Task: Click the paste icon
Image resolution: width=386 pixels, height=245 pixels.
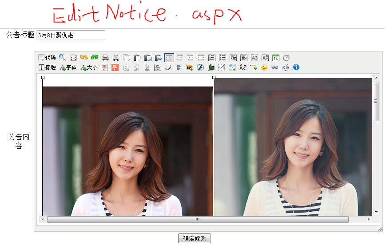Action: coord(137,58)
